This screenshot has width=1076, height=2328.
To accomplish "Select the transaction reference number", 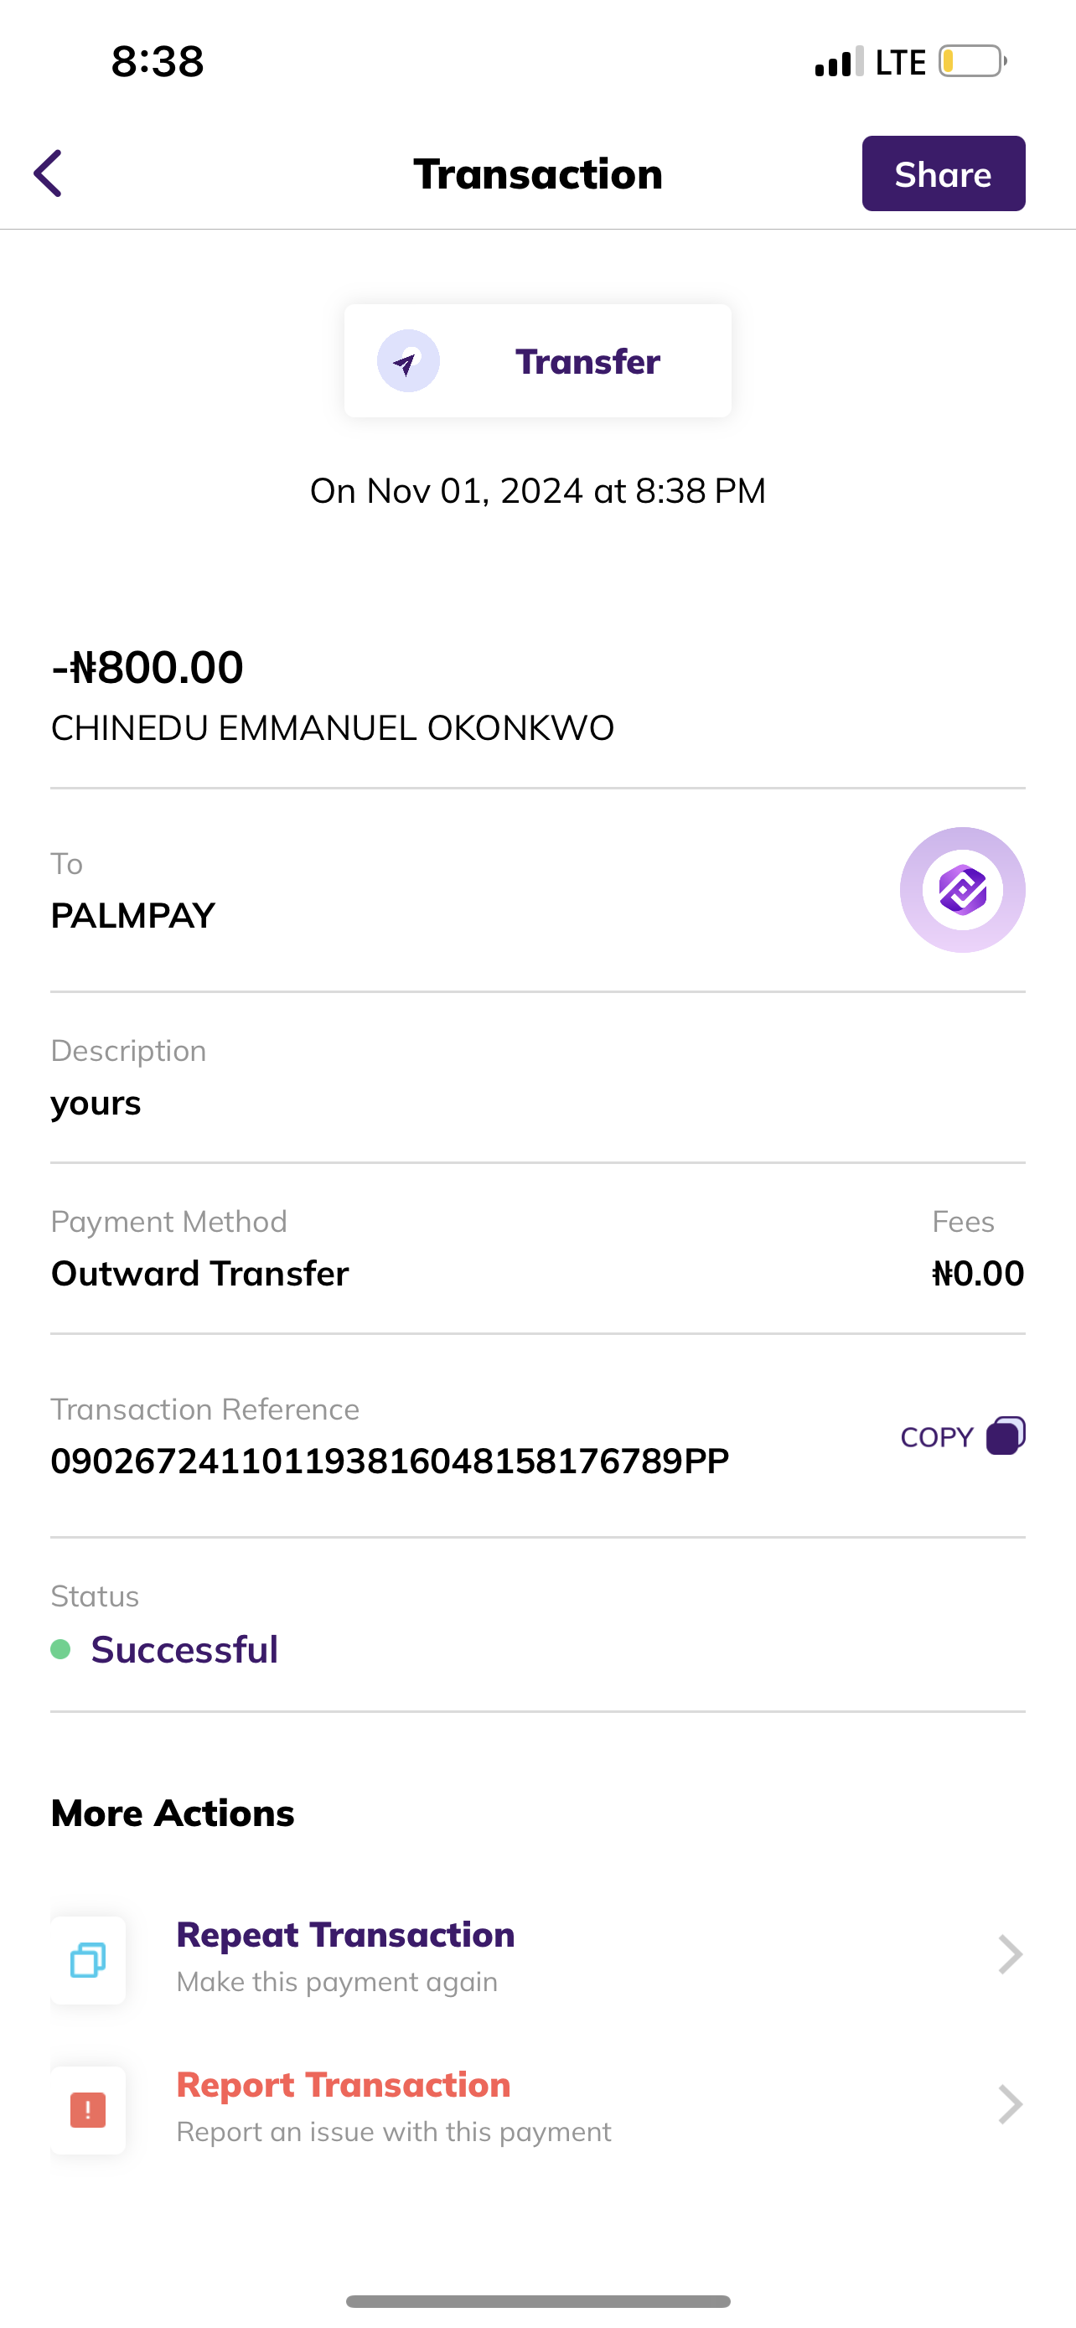I will [390, 1461].
